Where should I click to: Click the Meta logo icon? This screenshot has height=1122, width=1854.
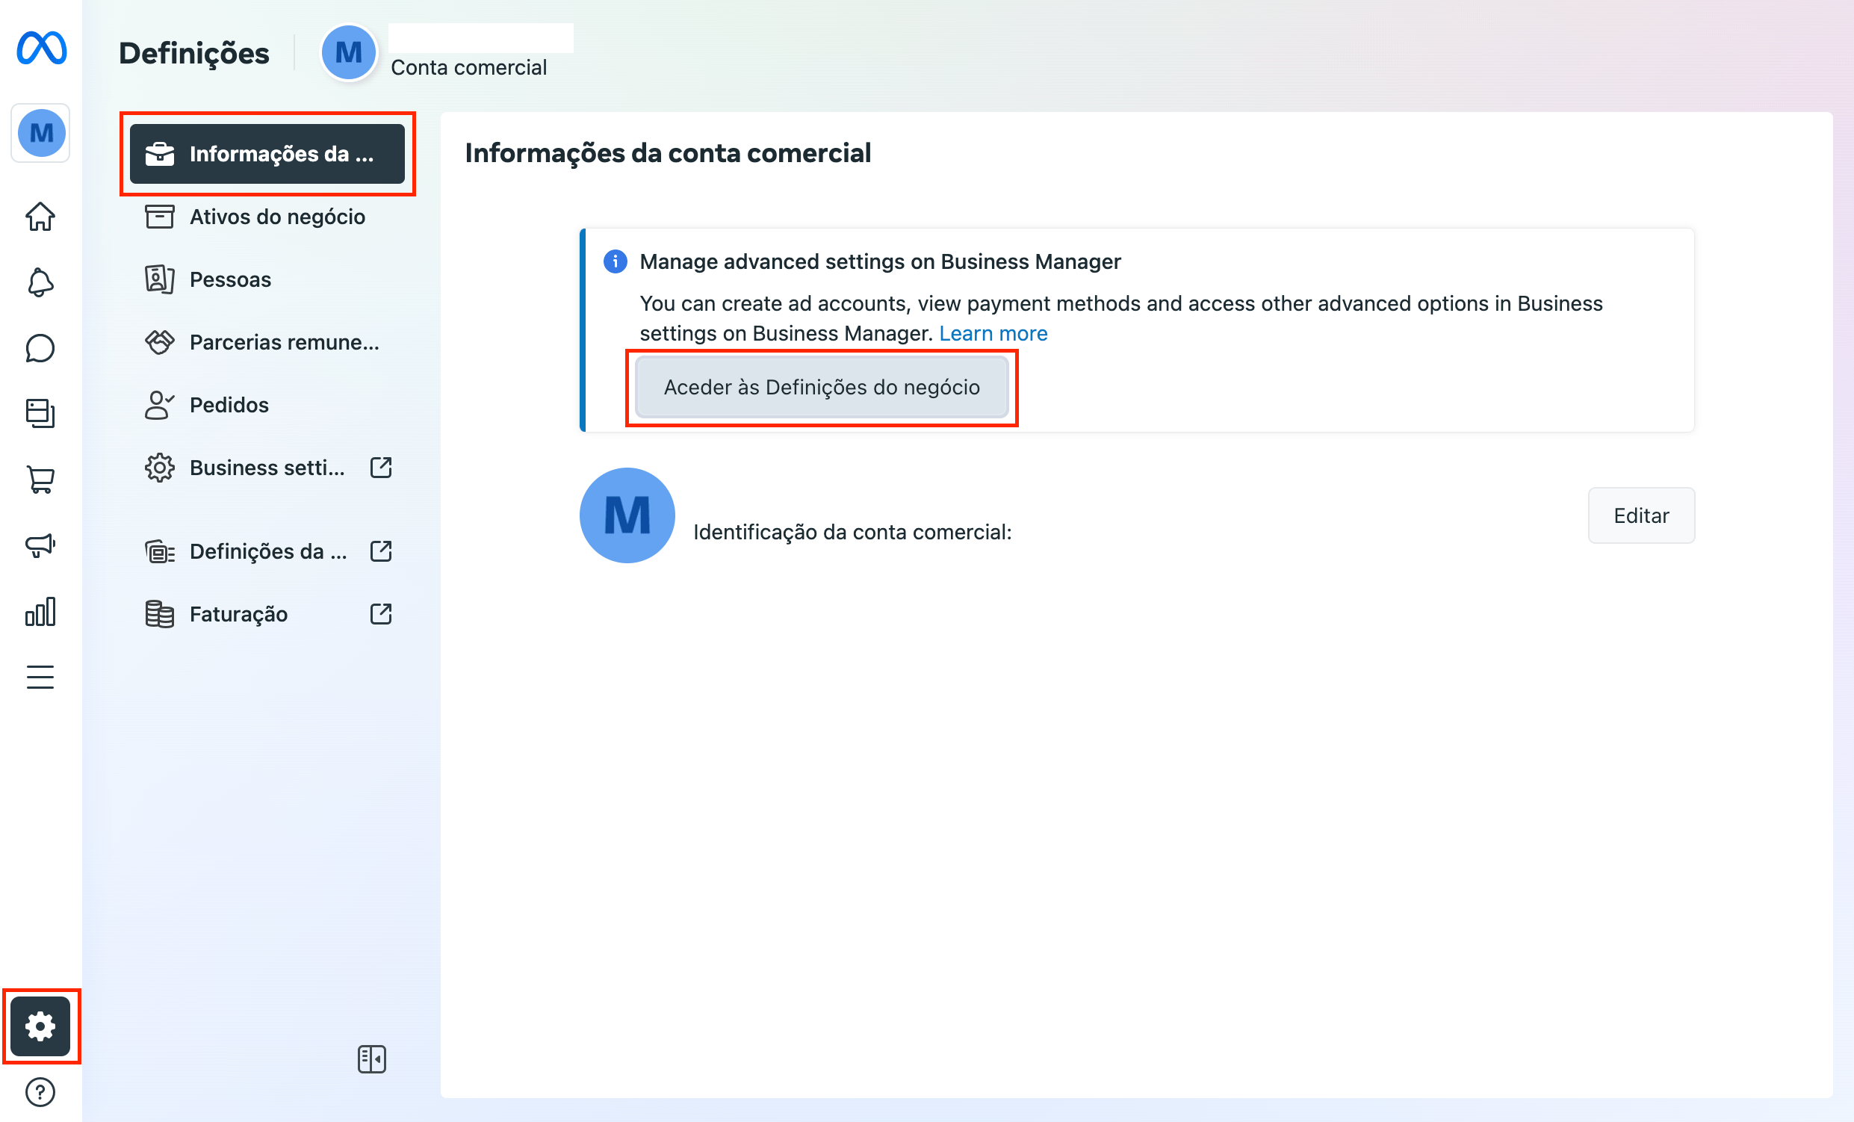pos(41,49)
